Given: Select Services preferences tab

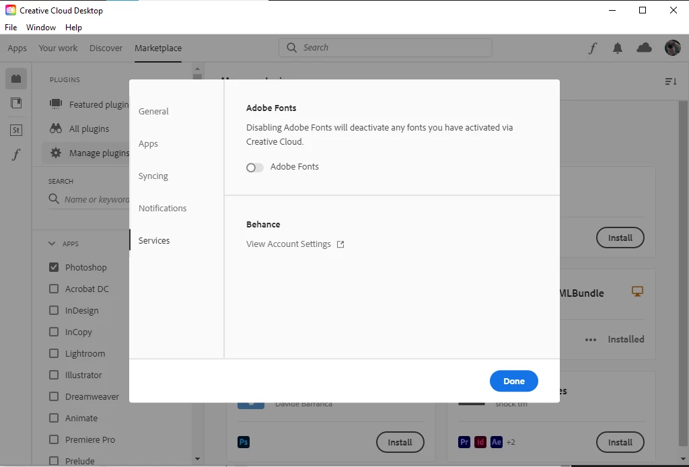Looking at the screenshot, I should click(154, 240).
